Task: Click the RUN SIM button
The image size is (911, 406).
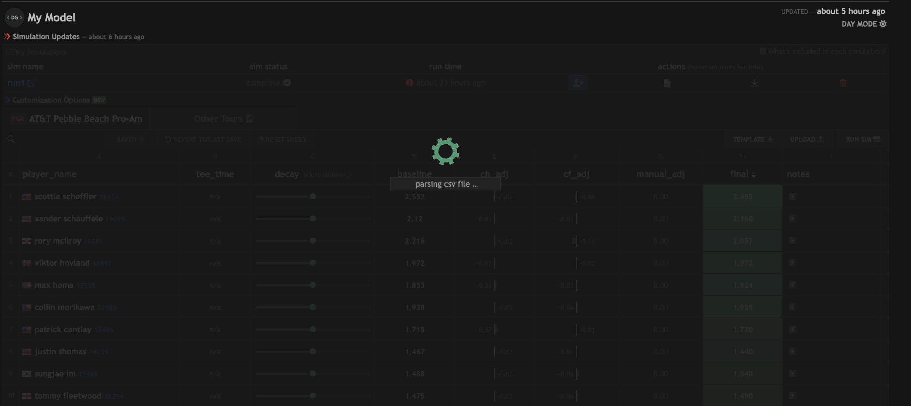Action: coord(862,139)
